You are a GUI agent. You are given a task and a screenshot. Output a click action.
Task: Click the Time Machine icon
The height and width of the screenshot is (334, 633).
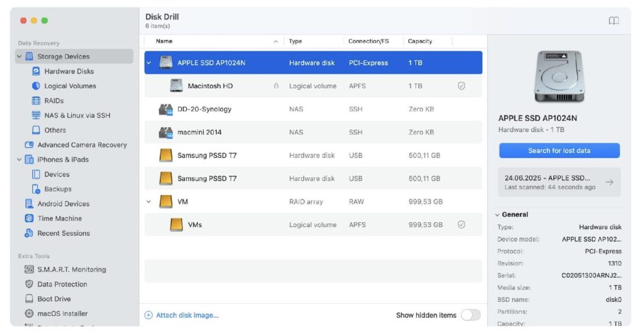click(29, 218)
